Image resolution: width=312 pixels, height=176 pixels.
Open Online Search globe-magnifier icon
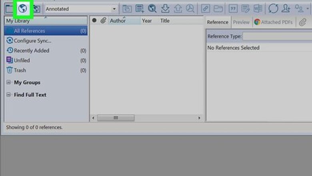(152, 8)
